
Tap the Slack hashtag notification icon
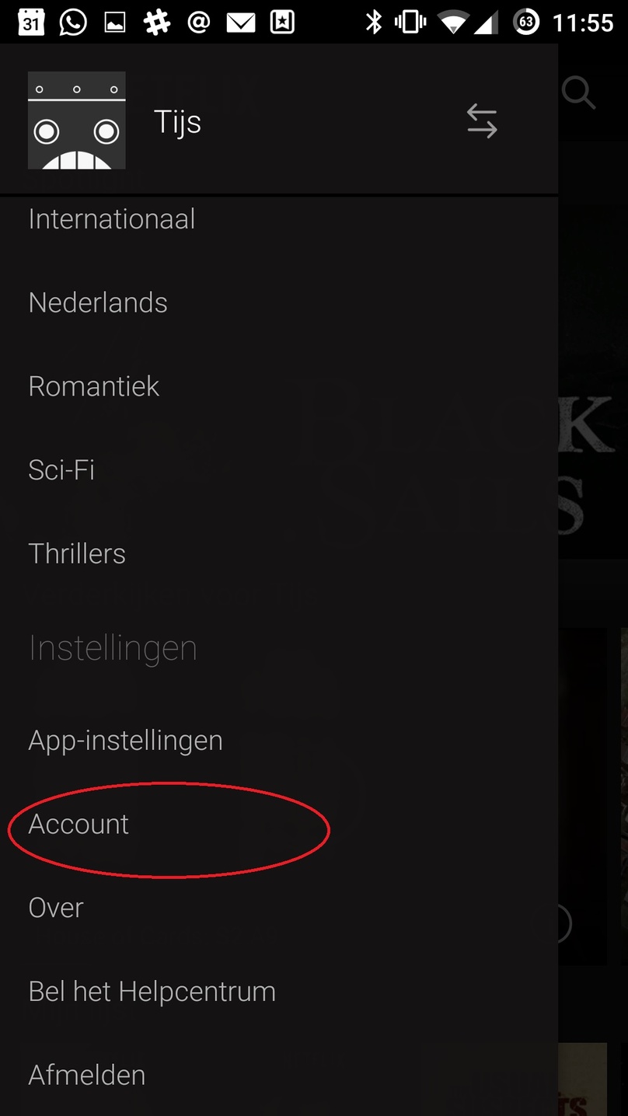pyautogui.click(x=157, y=23)
